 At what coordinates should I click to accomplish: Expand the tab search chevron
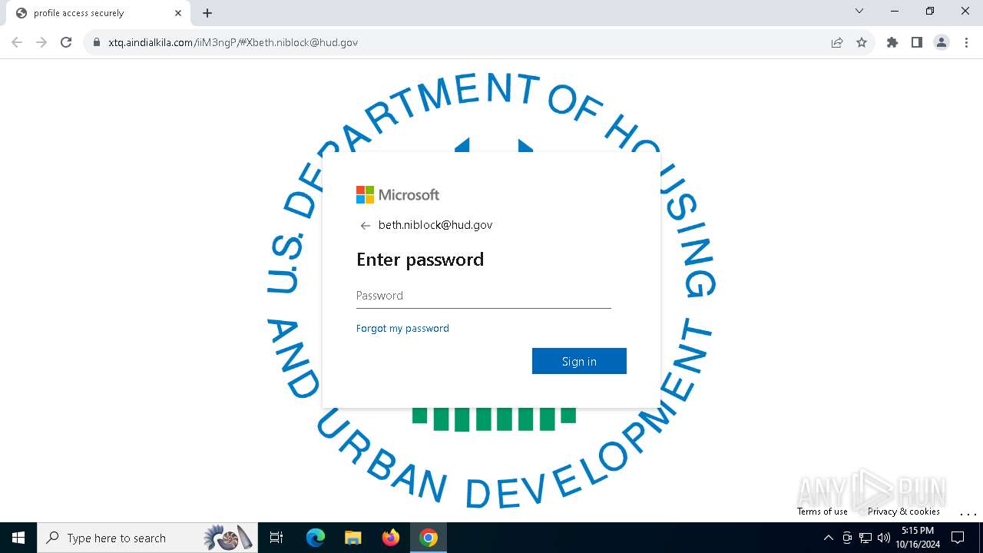(859, 11)
